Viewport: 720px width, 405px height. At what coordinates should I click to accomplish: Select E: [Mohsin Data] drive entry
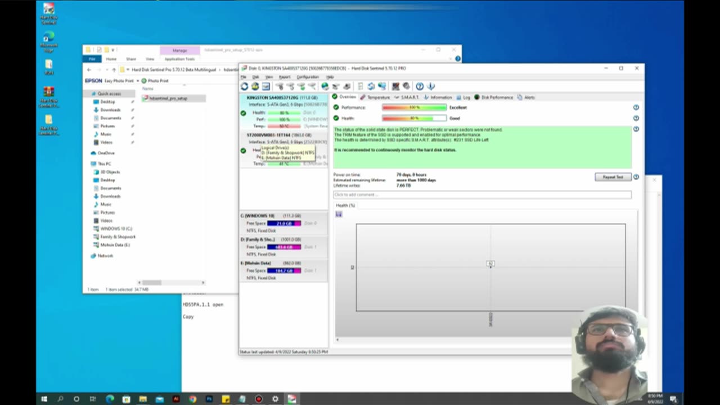(283, 270)
